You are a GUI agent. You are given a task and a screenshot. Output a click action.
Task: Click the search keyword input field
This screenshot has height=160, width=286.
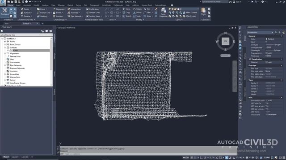[215, 2]
